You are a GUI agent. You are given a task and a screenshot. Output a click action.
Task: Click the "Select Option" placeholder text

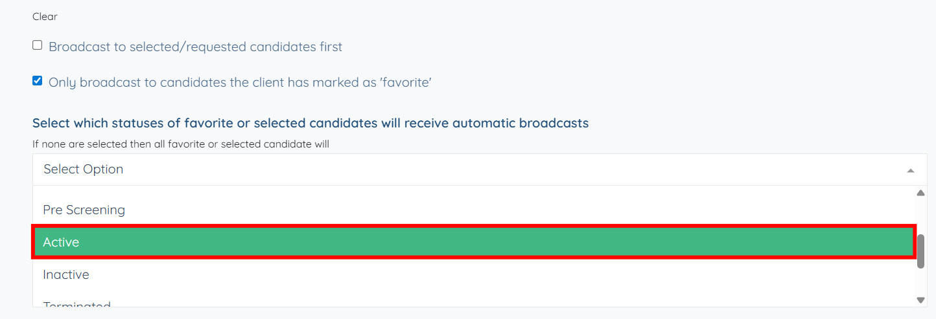[83, 170]
